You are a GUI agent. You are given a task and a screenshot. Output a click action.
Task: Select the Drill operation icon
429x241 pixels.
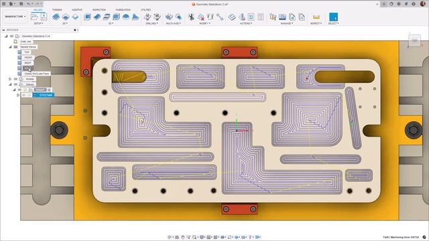click(x=147, y=17)
